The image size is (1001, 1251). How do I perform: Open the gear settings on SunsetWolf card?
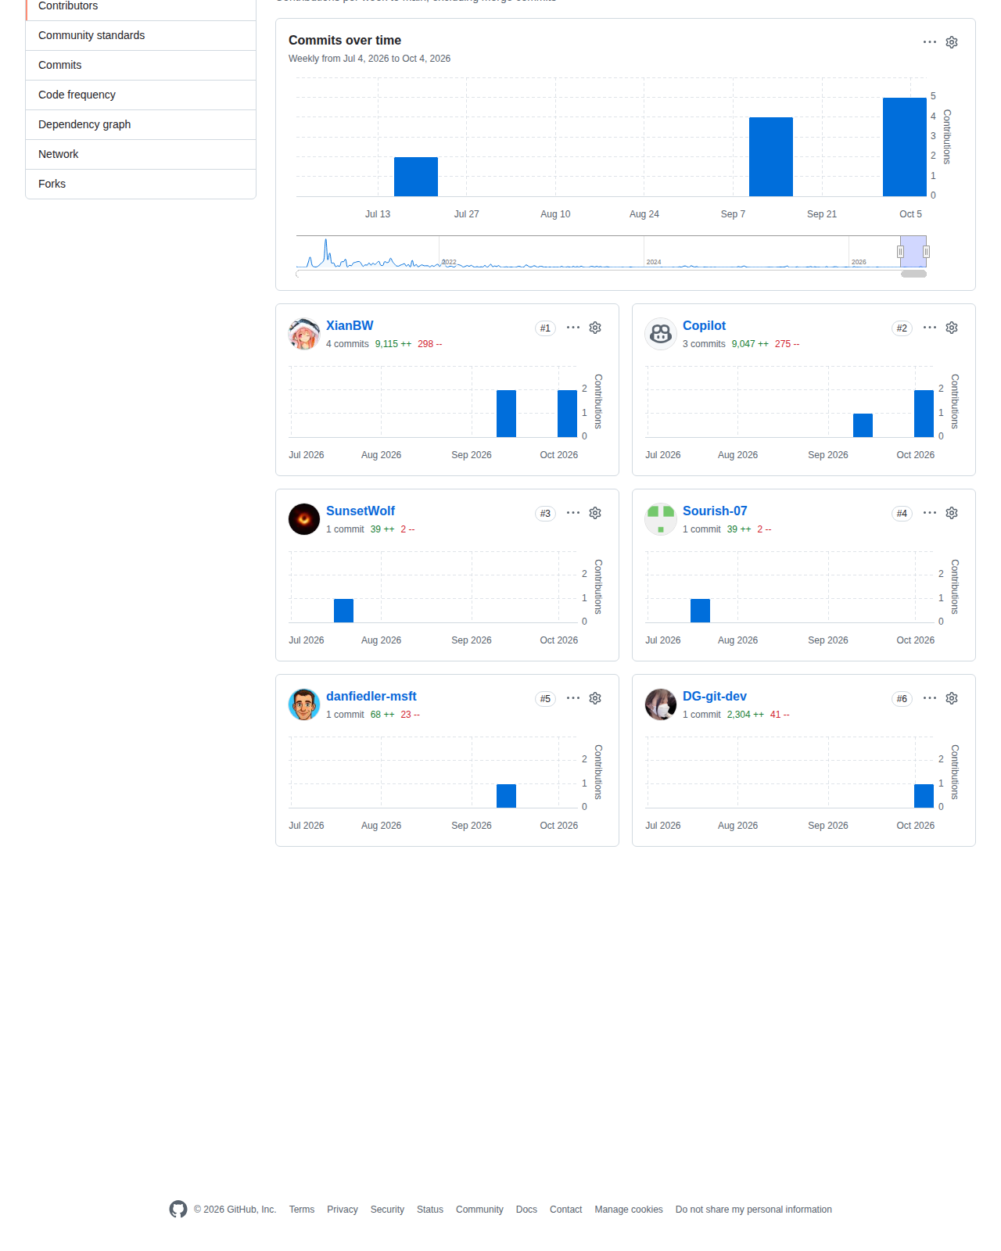pyautogui.click(x=595, y=513)
